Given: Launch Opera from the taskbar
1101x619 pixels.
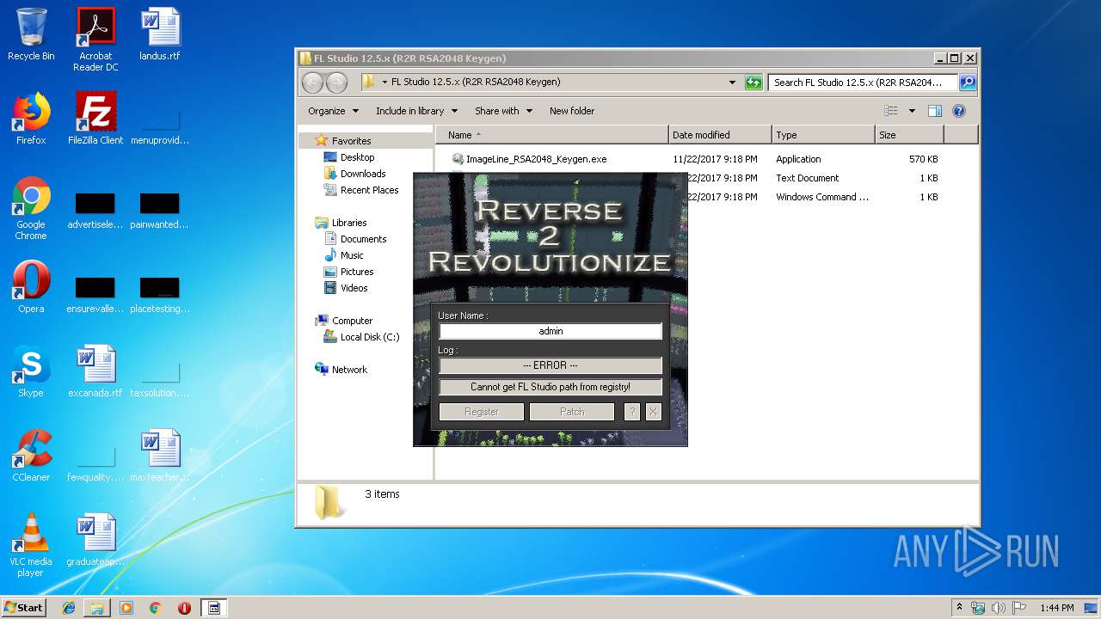Looking at the screenshot, I should pos(184,608).
